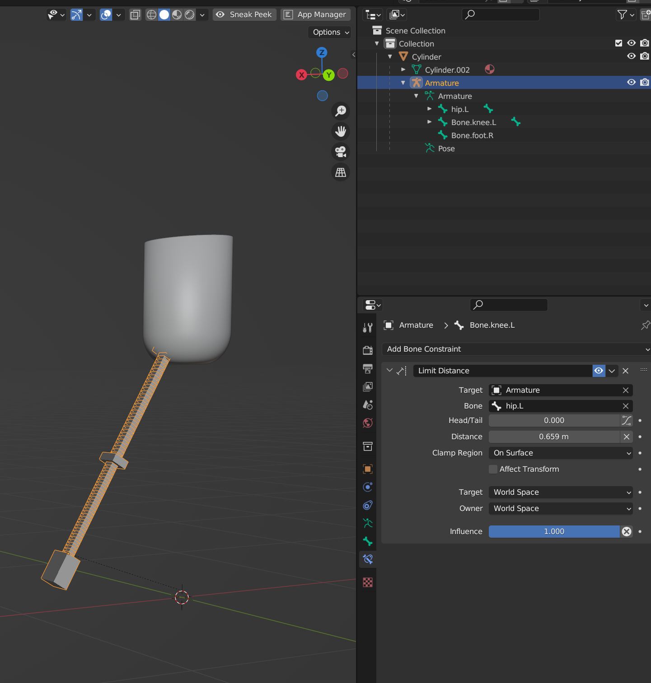Open the Clamp Region dropdown
Viewport: 651px width, 683px height.
point(561,453)
